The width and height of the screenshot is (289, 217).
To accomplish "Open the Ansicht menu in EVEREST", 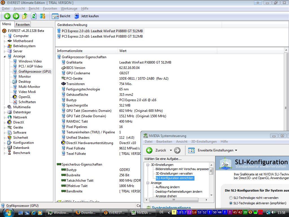I will [x=19, y=8].
